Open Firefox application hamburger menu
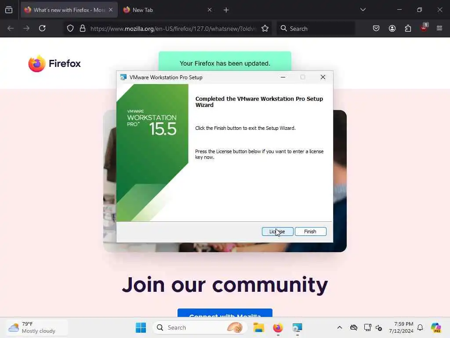Screen dimensions: 450x338 pos(439,29)
